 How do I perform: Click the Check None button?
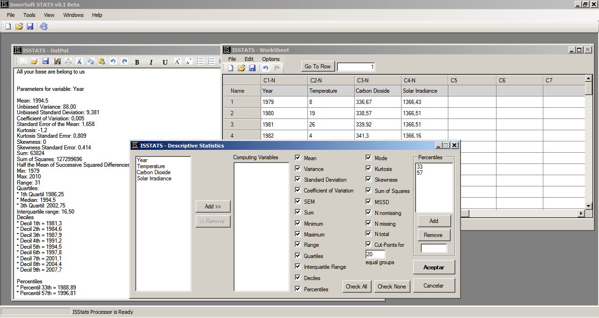point(392,287)
